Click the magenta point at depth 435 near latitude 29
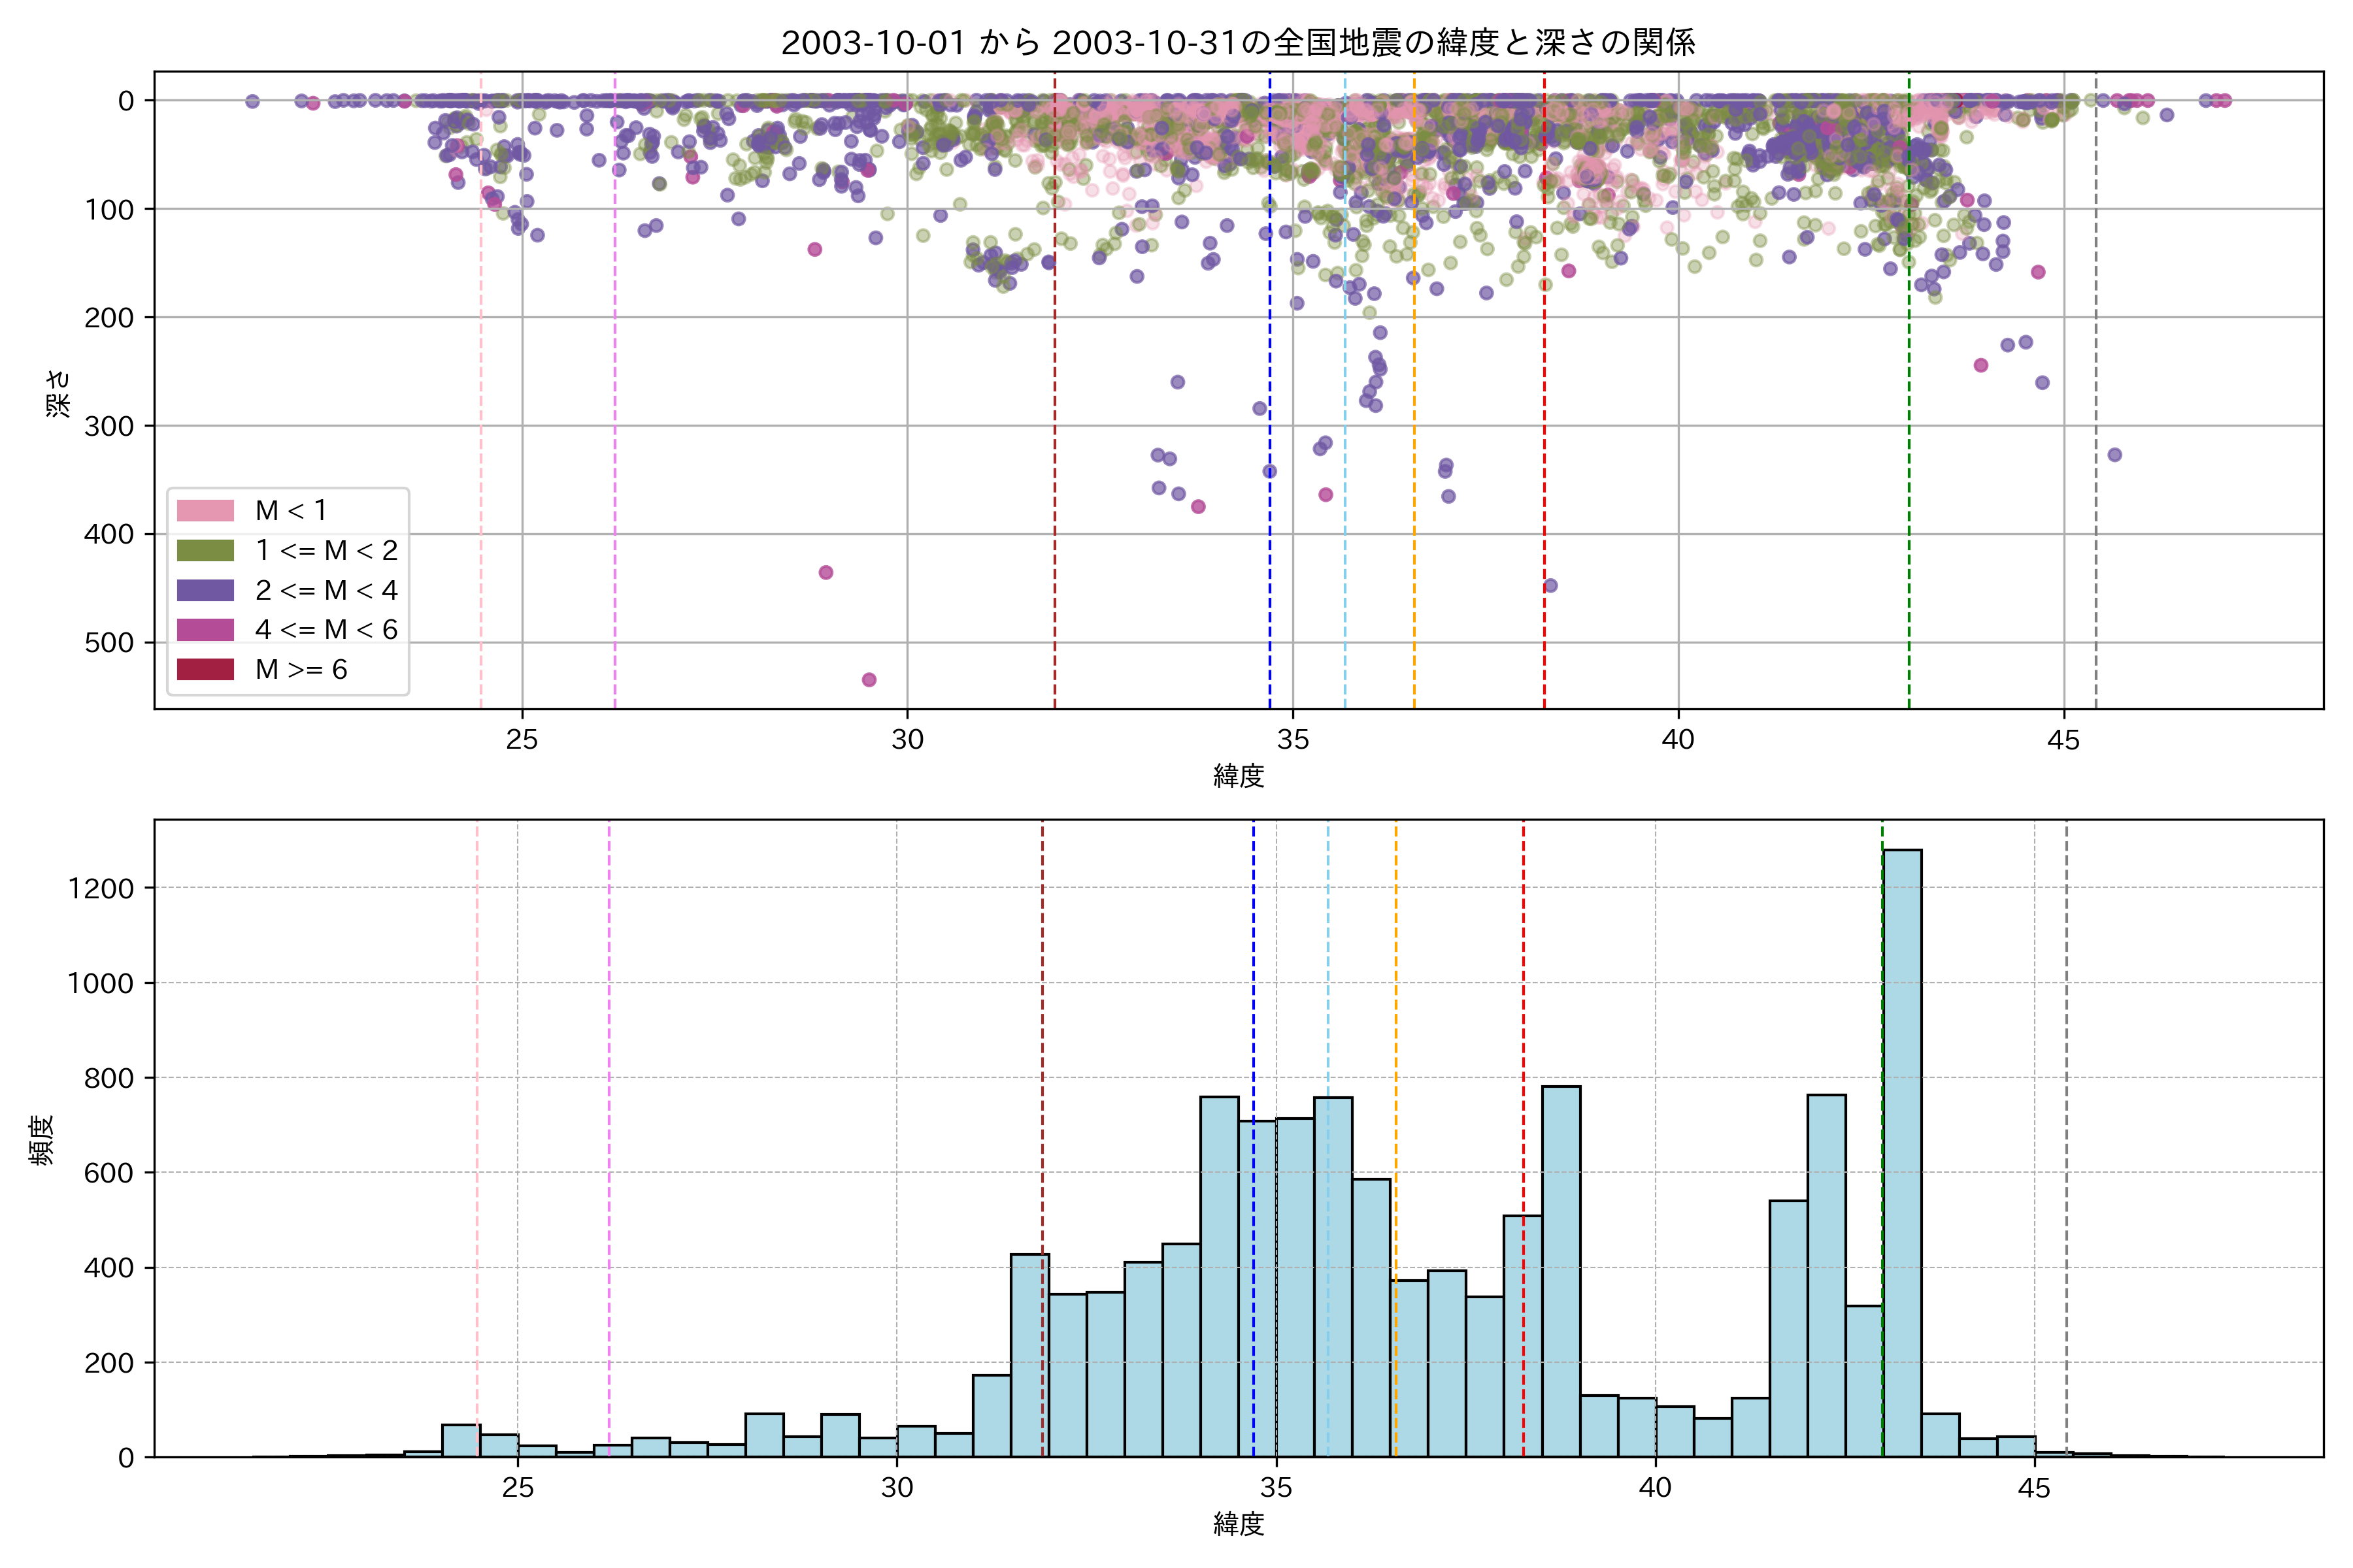The image size is (2353, 1568). tap(826, 573)
